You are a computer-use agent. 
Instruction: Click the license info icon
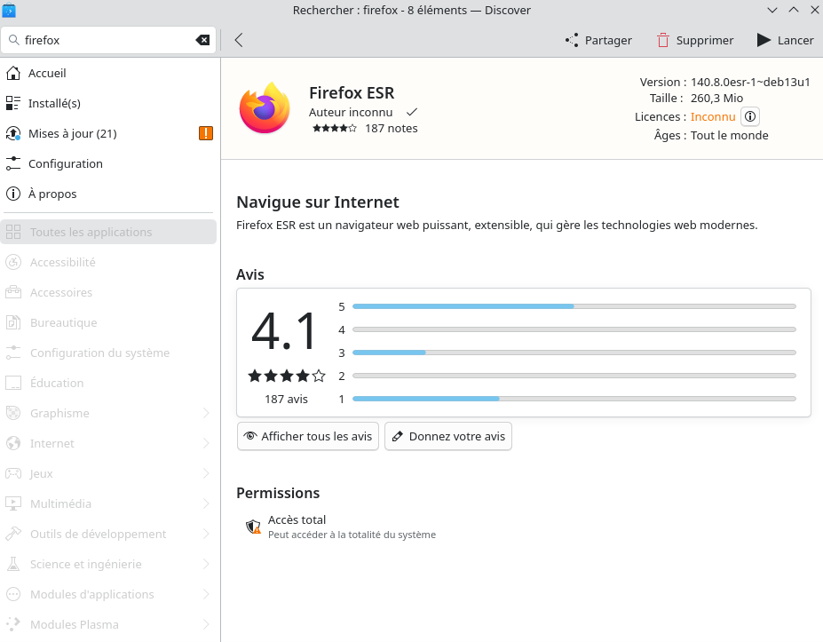tap(750, 116)
